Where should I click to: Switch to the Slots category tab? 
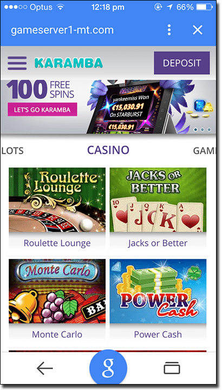pyautogui.click(x=12, y=151)
